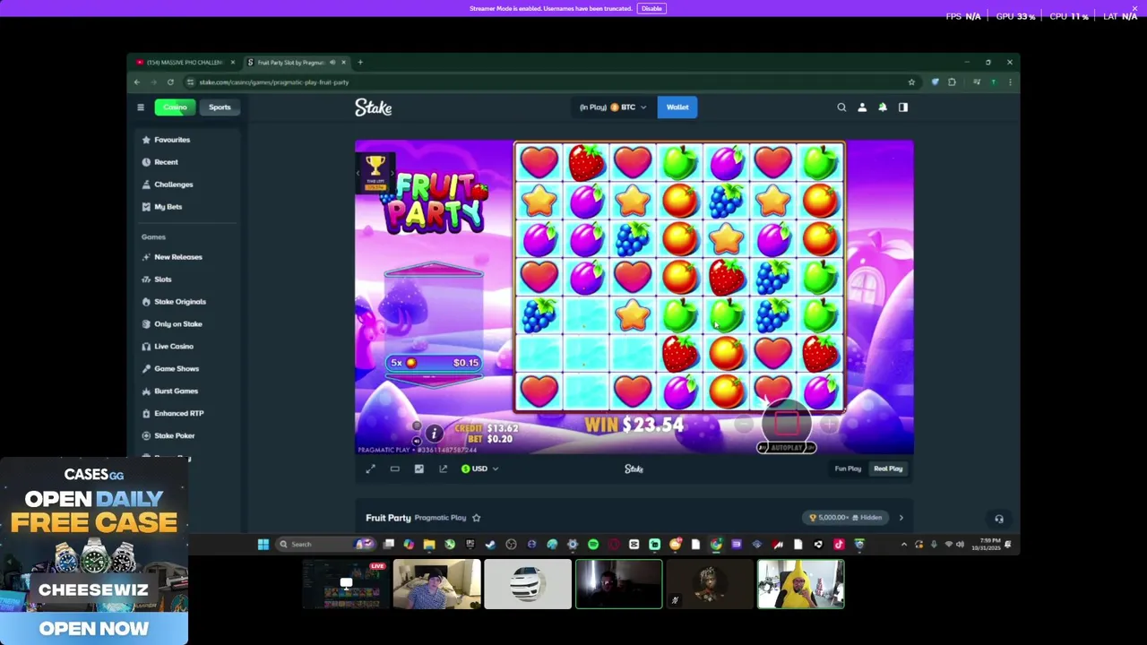Click the Spin button

coord(786,422)
